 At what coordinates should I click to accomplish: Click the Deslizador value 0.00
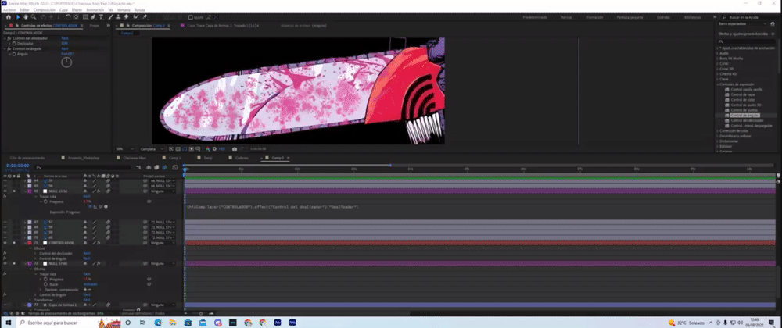[x=64, y=43]
